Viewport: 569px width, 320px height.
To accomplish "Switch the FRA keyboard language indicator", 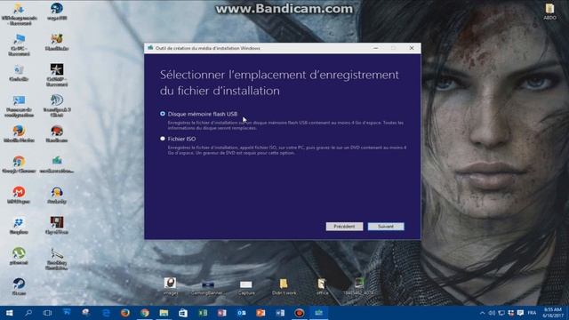I will [532, 313].
